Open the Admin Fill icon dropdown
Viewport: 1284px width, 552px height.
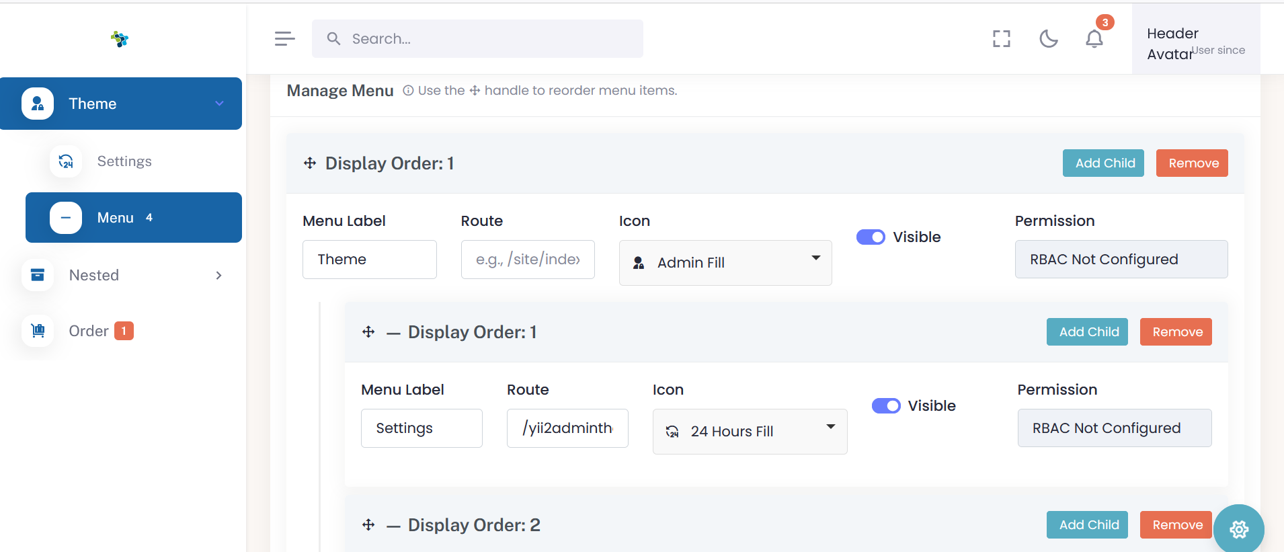click(725, 263)
